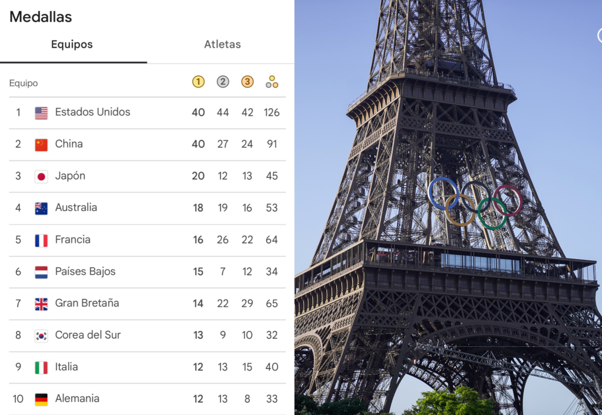Click the China flag icon

pyautogui.click(x=41, y=145)
